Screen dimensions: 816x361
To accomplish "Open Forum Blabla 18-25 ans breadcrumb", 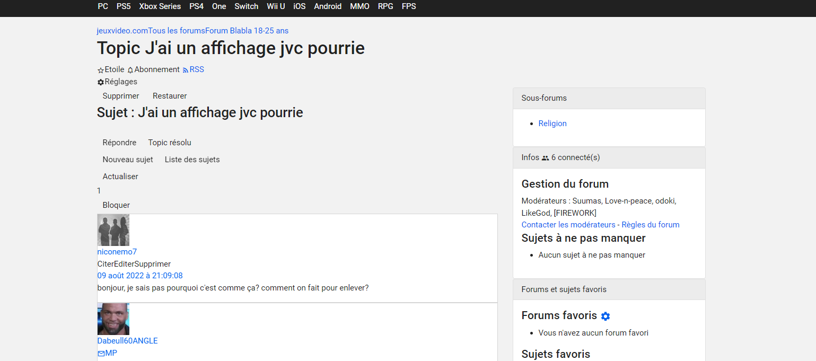I will 247,31.
